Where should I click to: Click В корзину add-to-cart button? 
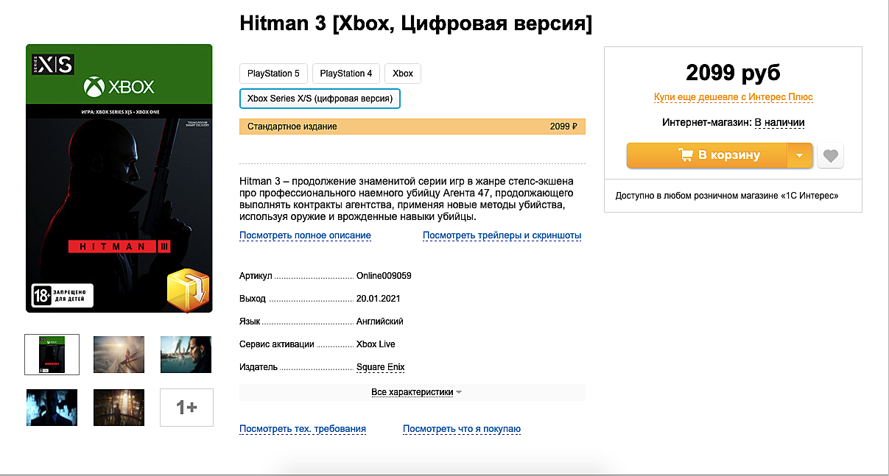tap(707, 156)
